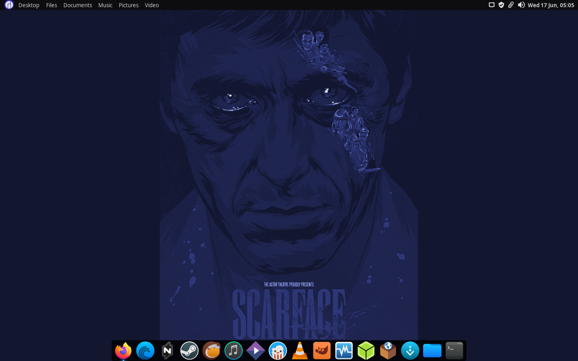Click the paperclip clipboard tray icon

point(511,5)
